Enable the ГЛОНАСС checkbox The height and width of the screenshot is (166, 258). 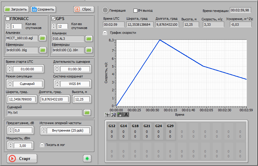pyautogui.click(x=8, y=19)
